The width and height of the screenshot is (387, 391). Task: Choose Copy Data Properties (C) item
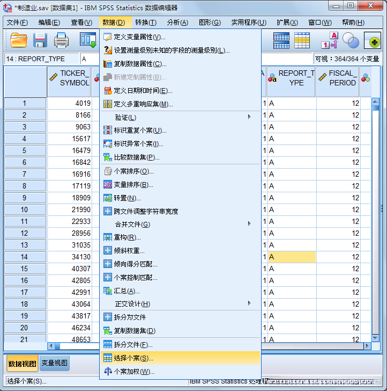180,64
